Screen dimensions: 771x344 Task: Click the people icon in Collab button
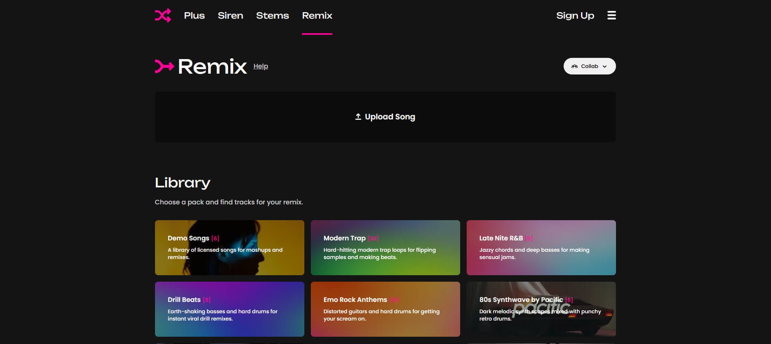575,66
